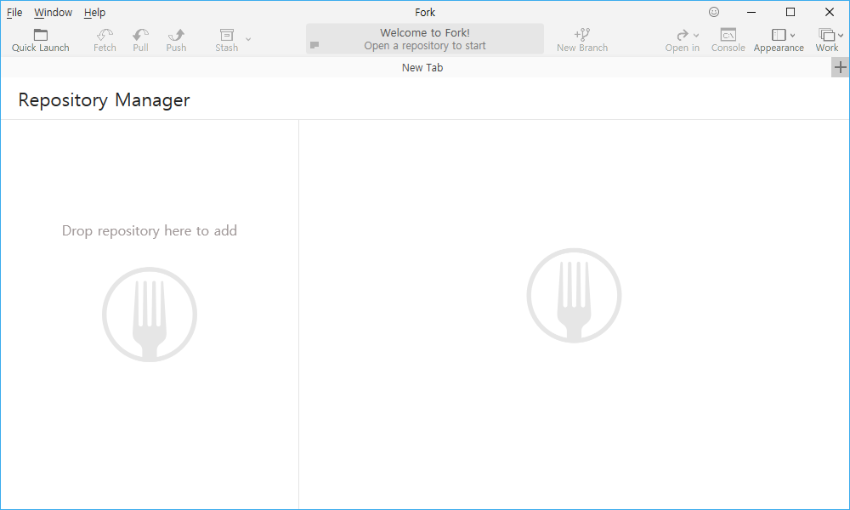Click the smiley feedback icon
850x510 pixels.
(714, 12)
